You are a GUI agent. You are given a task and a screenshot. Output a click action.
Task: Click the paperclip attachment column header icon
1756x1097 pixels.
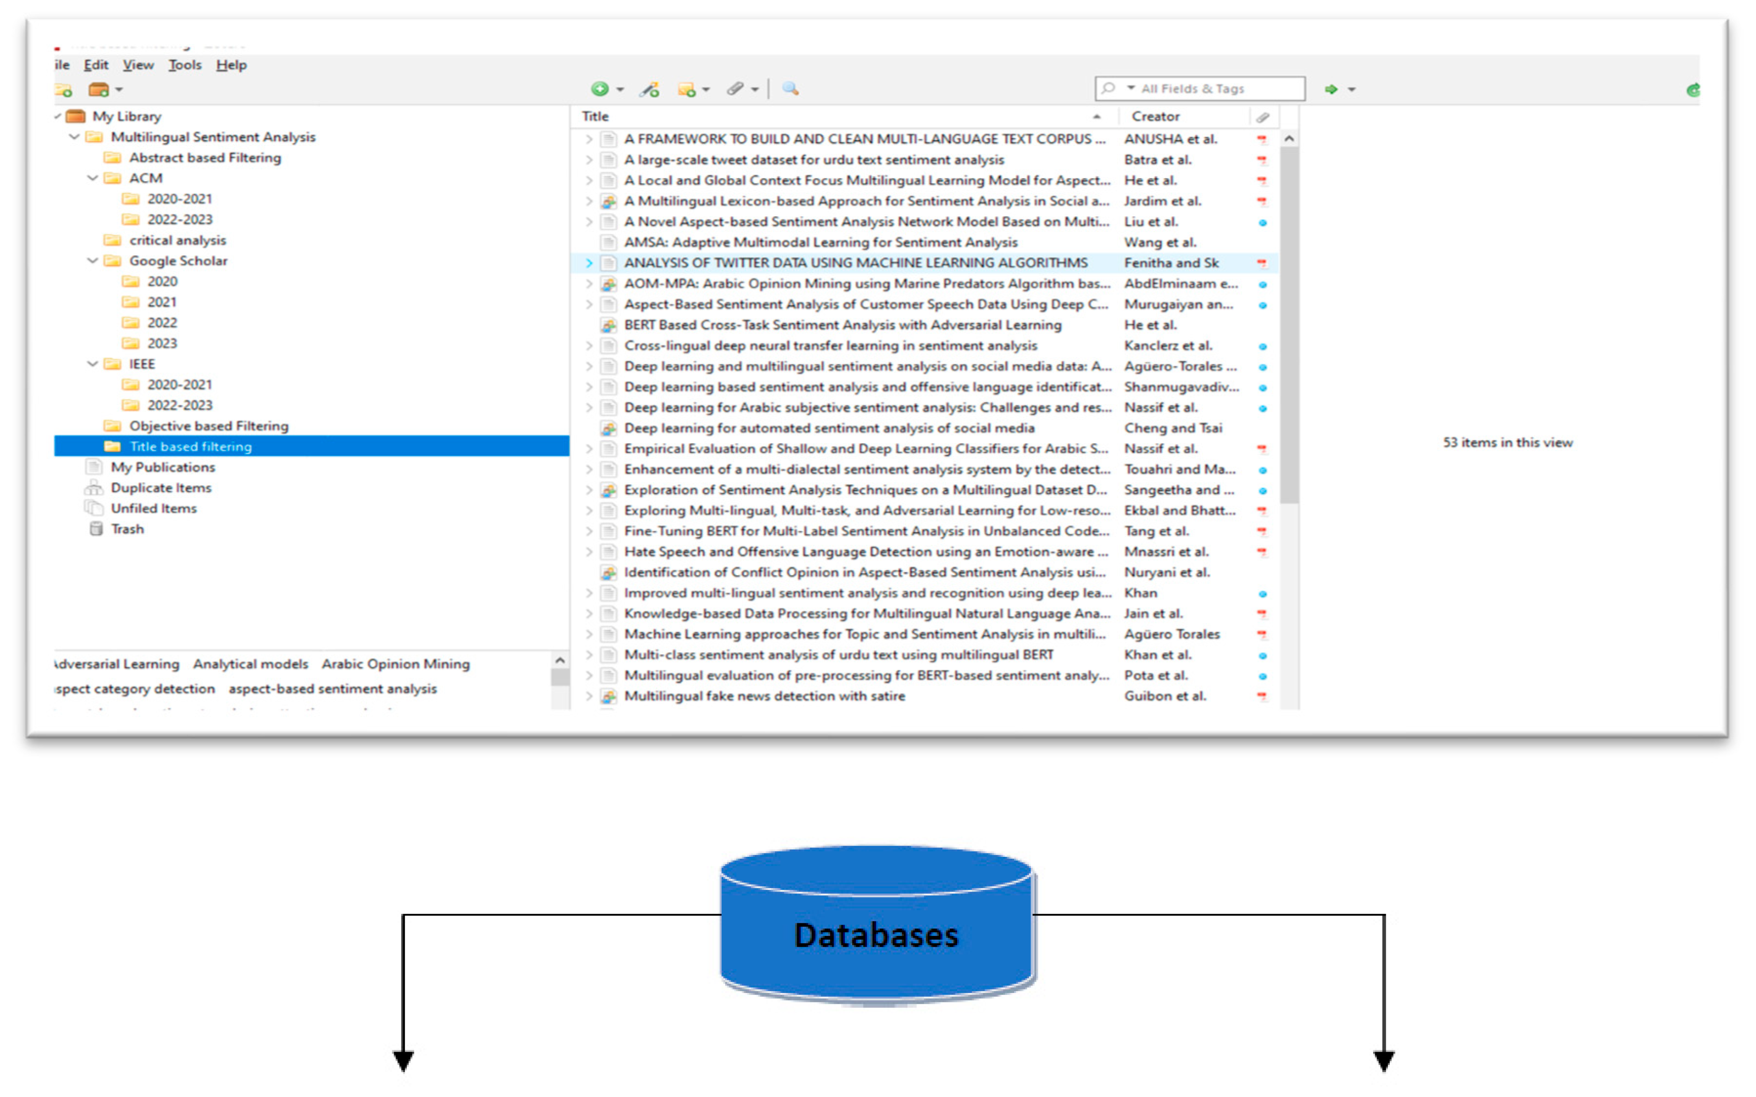1263,116
